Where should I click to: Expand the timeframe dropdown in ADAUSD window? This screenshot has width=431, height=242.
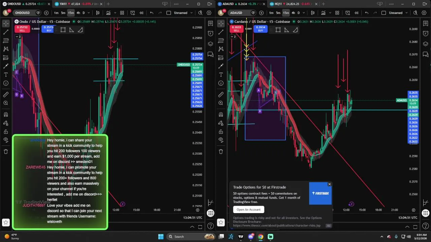(x=304, y=13)
